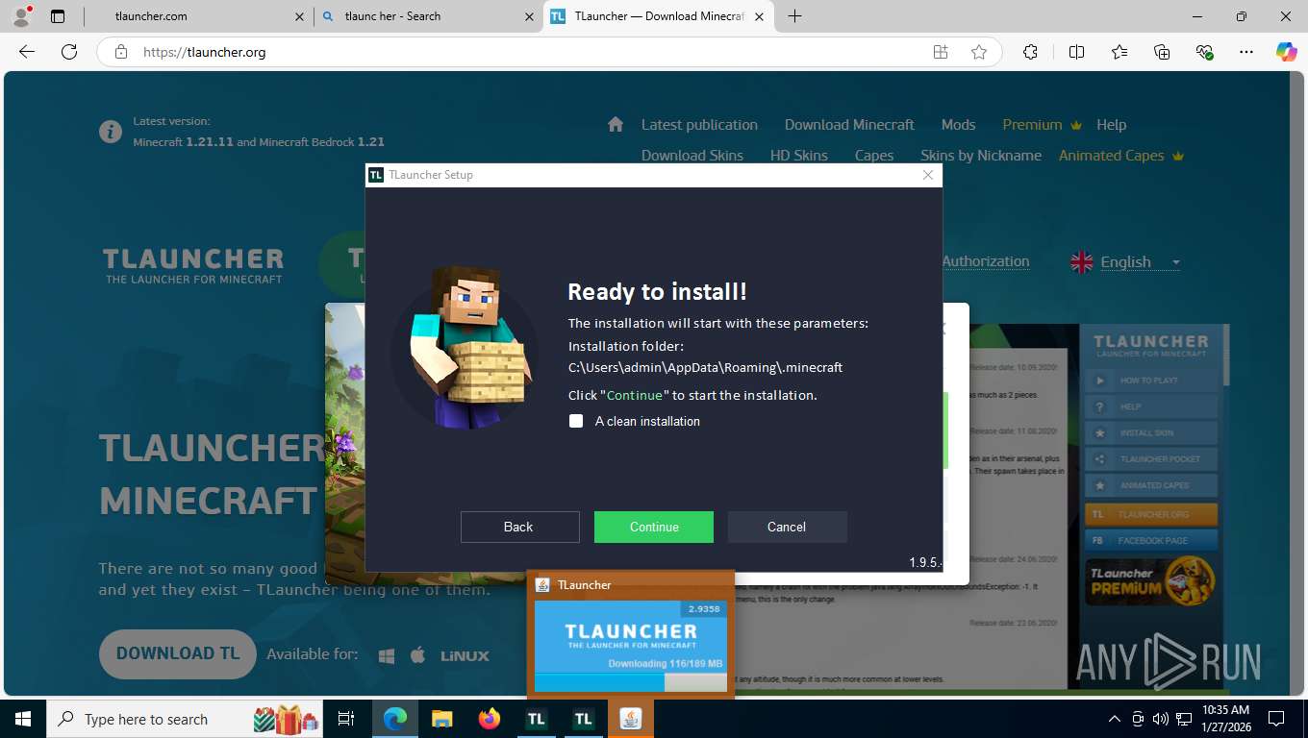Refresh the page
Viewport: 1308px width, 738px height.
[68, 52]
